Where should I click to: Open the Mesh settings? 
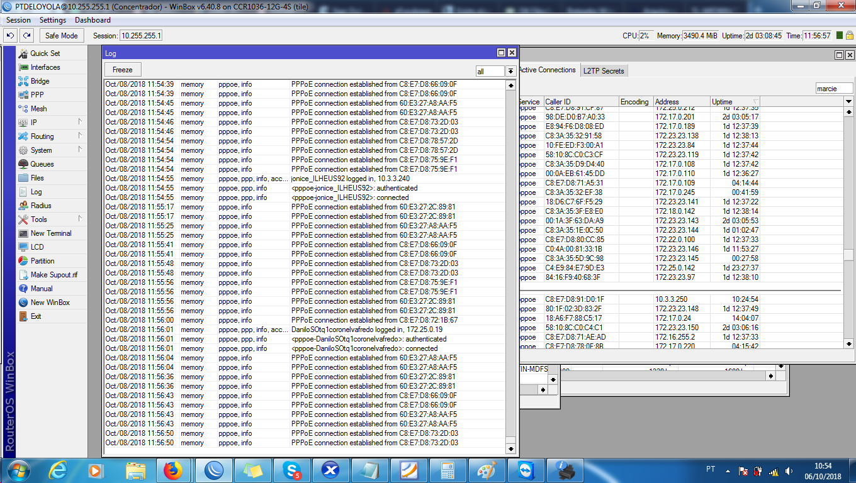[38, 109]
